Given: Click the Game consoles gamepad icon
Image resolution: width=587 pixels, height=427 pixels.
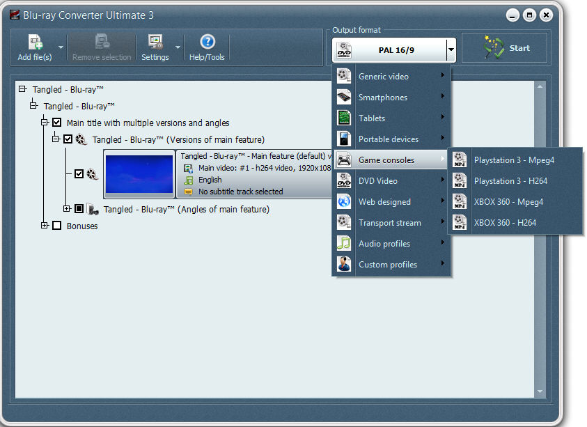Looking at the screenshot, I should (344, 160).
